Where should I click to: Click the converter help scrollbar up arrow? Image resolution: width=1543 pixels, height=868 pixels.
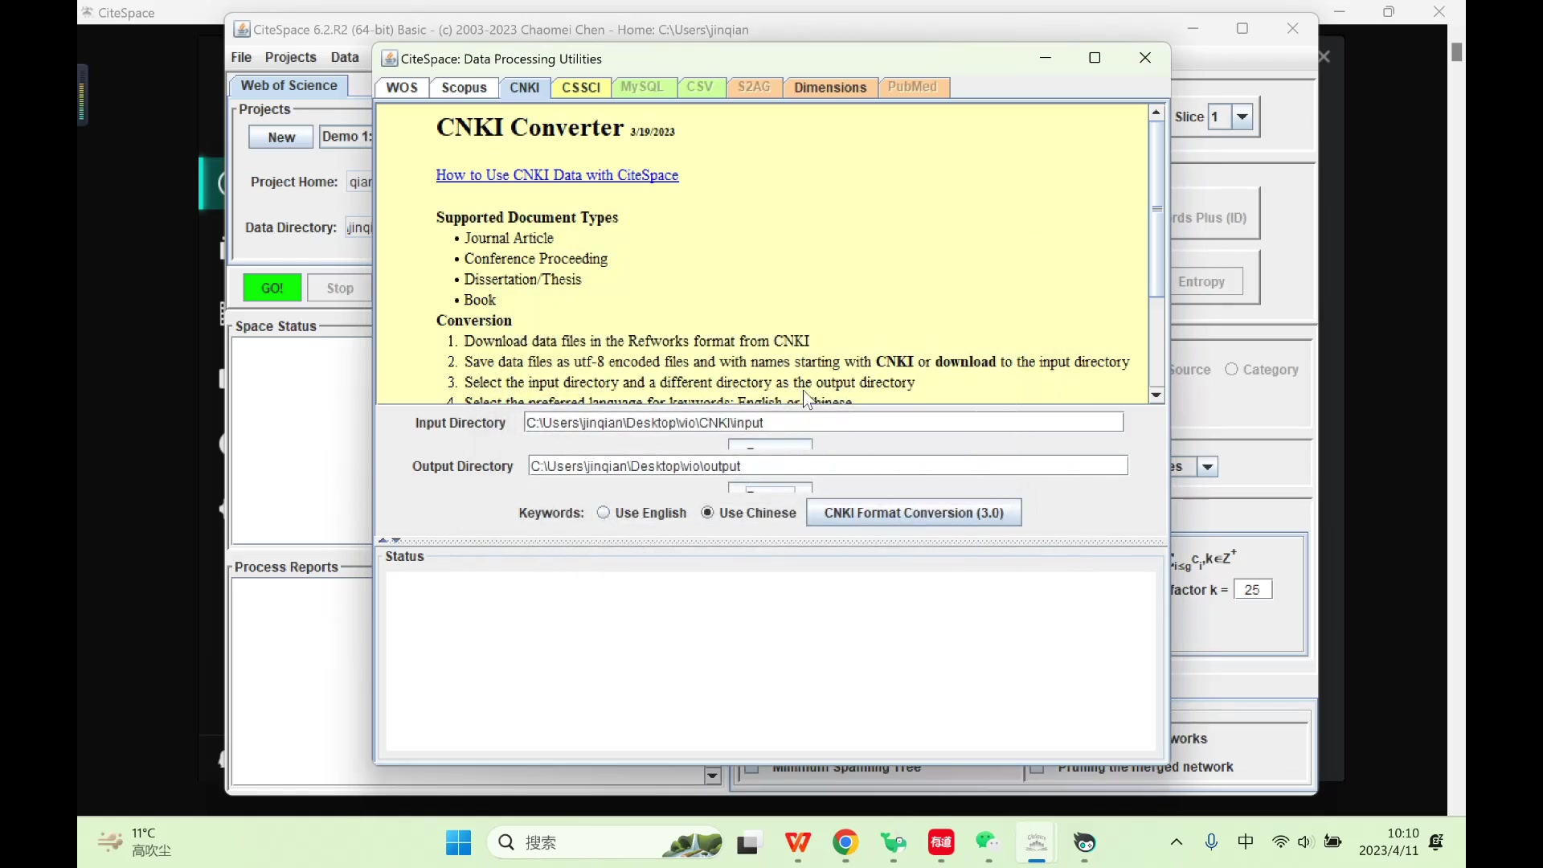(x=1156, y=113)
